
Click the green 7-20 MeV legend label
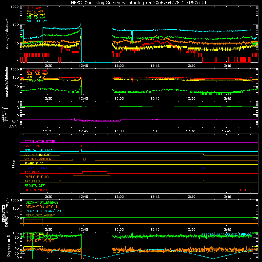point(35,80)
